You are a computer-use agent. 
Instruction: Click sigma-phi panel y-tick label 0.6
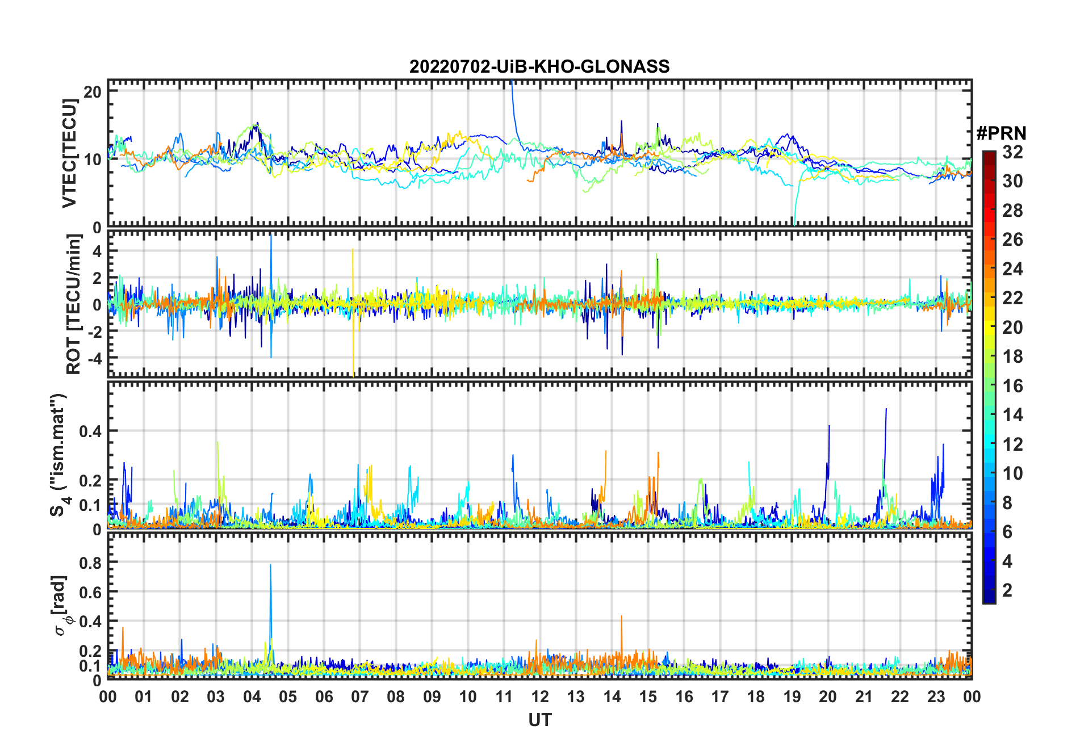90,592
